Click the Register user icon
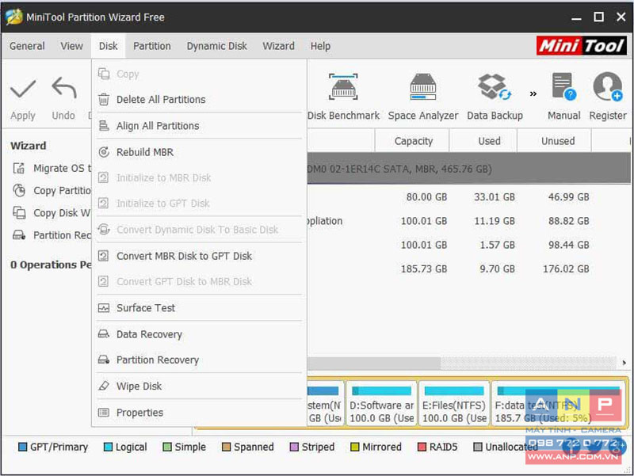Viewport: 634px width, 476px height. [x=607, y=86]
